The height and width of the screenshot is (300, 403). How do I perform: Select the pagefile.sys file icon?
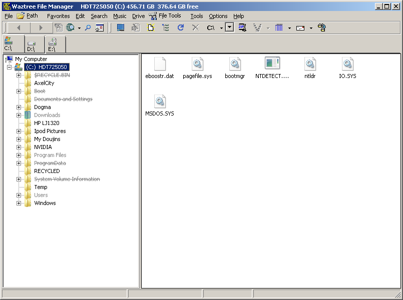click(197, 63)
